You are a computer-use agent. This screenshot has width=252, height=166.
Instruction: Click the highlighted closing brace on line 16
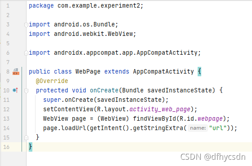coord(31,147)
